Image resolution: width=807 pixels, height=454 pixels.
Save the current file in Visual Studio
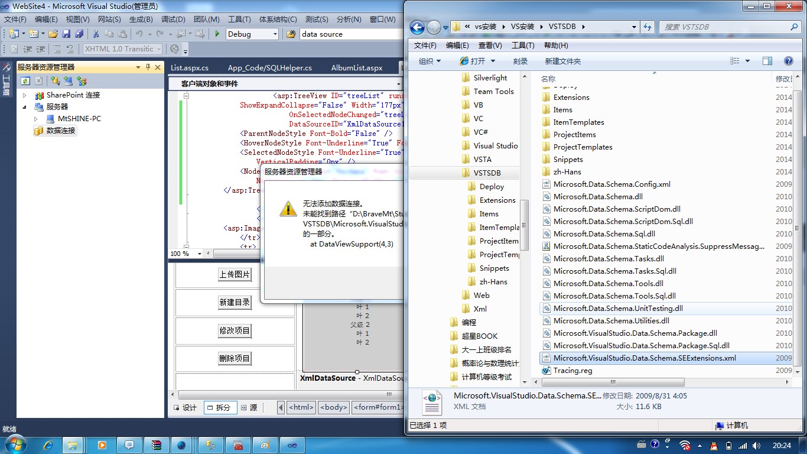point(66,34)
